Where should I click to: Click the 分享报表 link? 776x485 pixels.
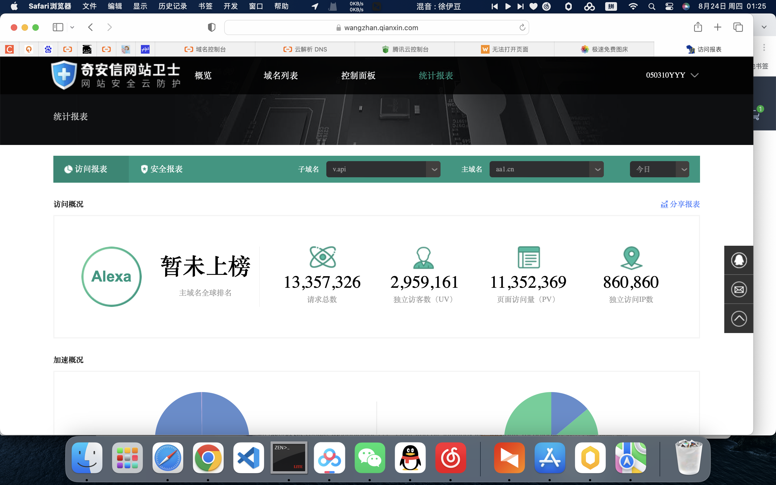coord(680,204)
